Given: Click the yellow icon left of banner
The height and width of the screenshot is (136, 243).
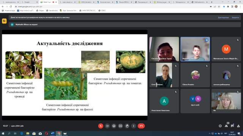Looking at the screenshot, I should tap(4, 21).
